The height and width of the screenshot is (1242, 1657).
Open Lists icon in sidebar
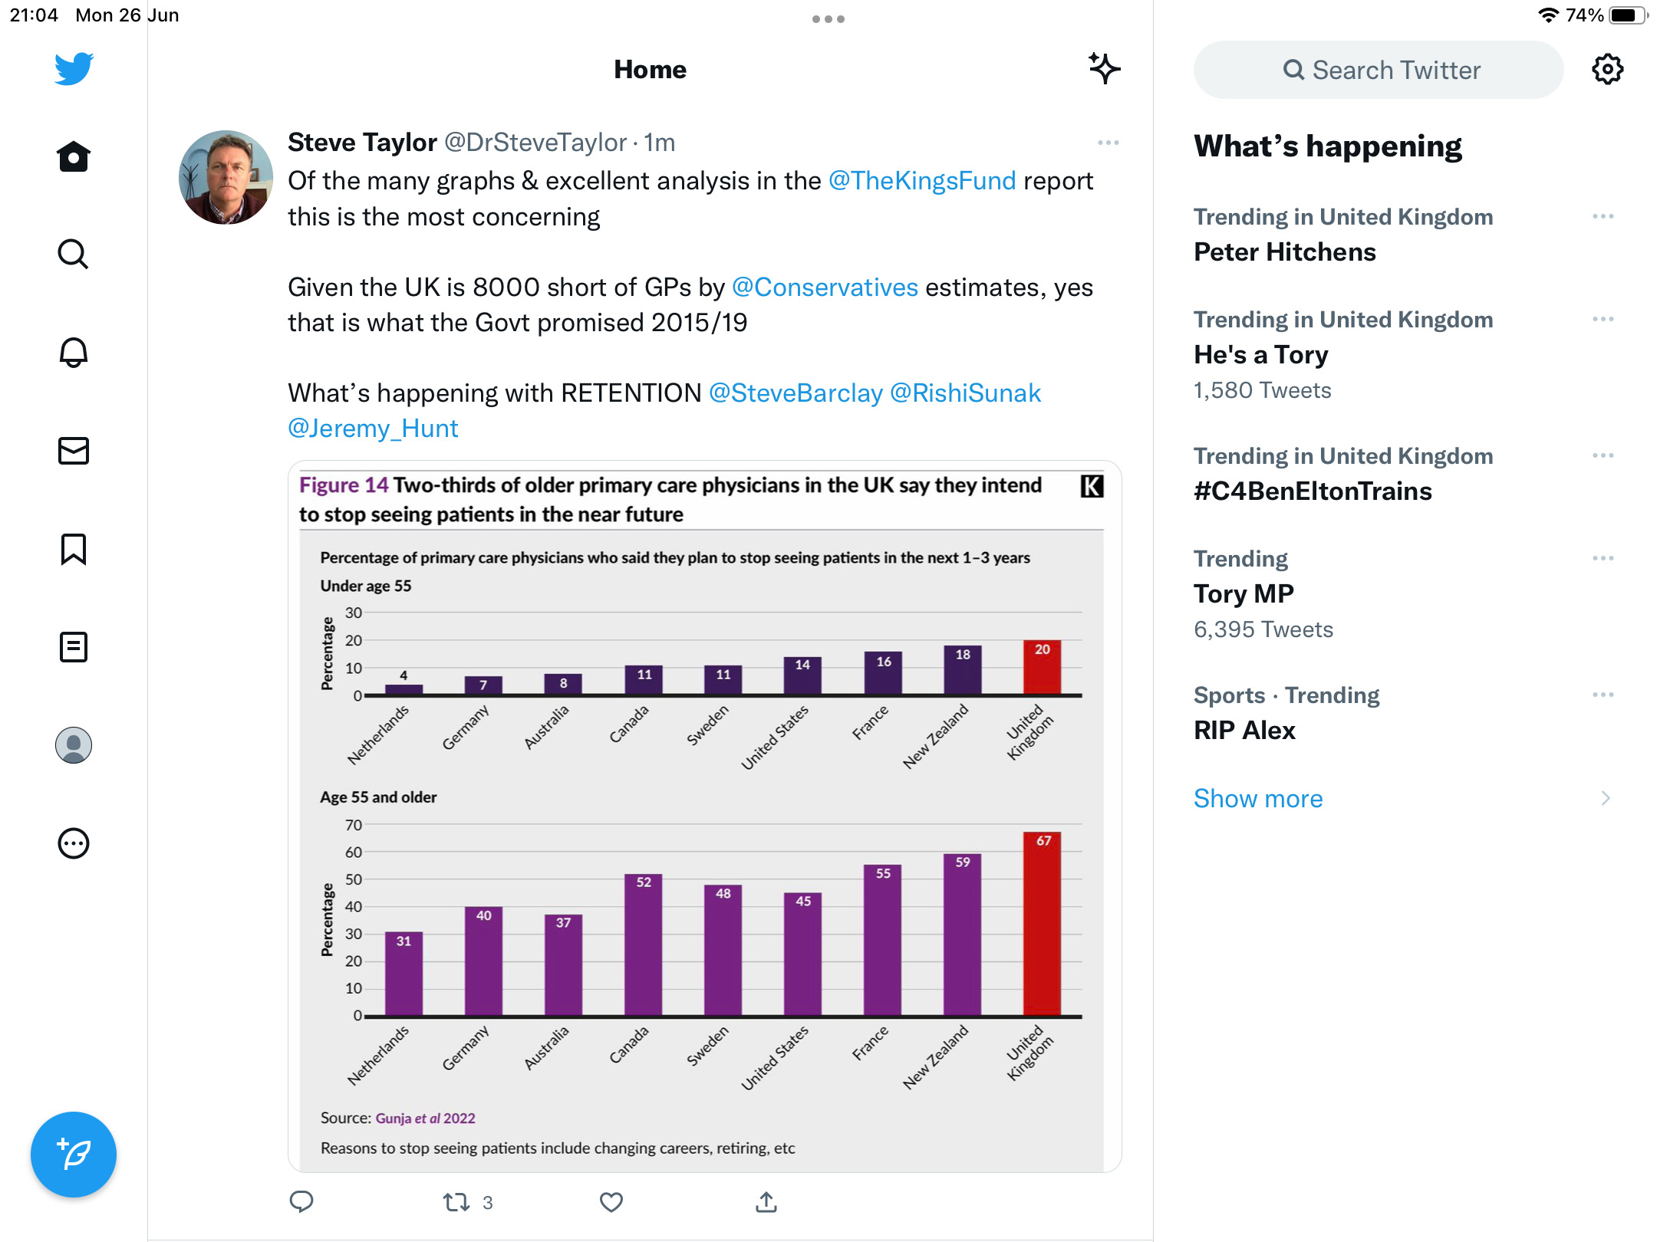(x=74, y=647)
